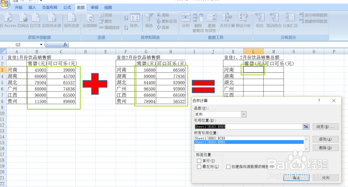Viewport: 348px width, 187px height.
Task: Click 删除重复项 icon
Action: (198, 23)
